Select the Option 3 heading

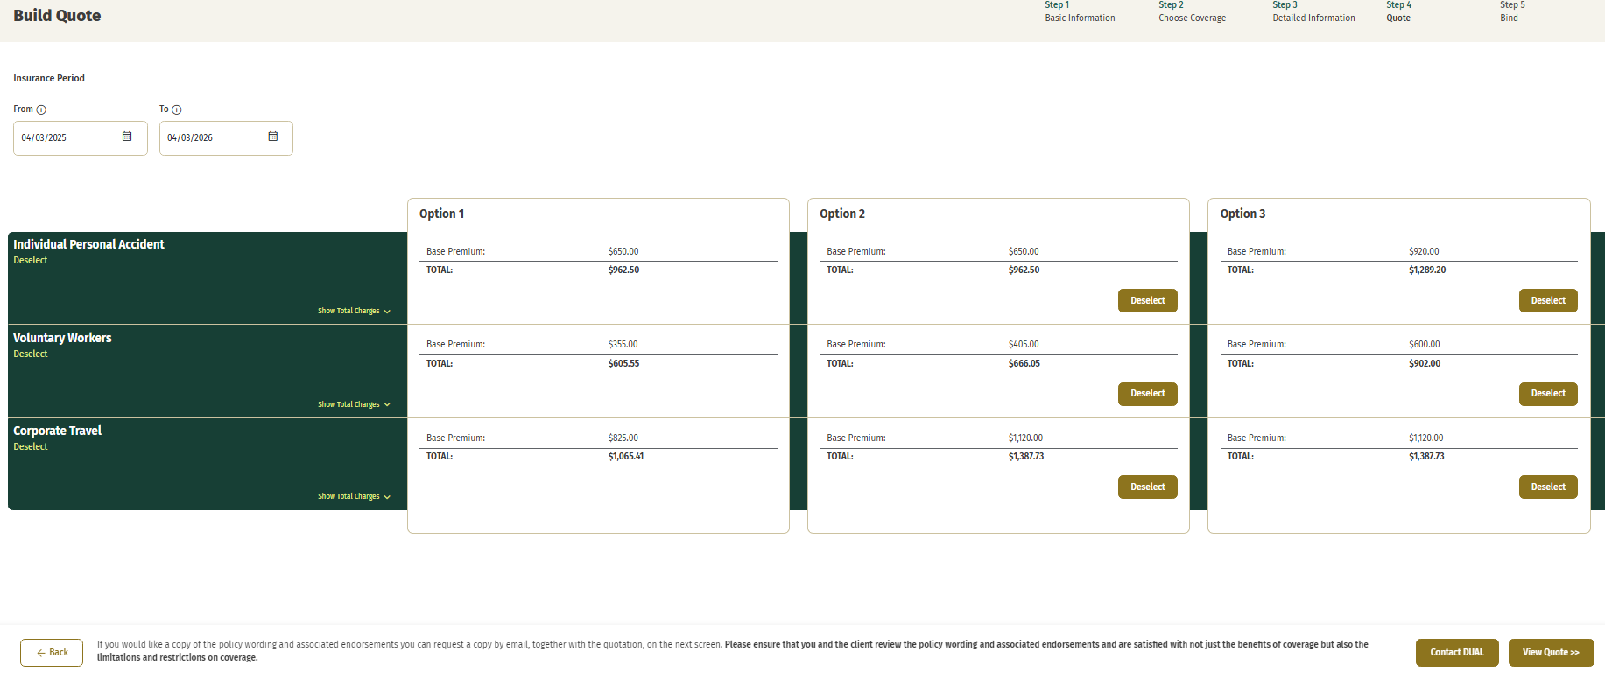1243,214
